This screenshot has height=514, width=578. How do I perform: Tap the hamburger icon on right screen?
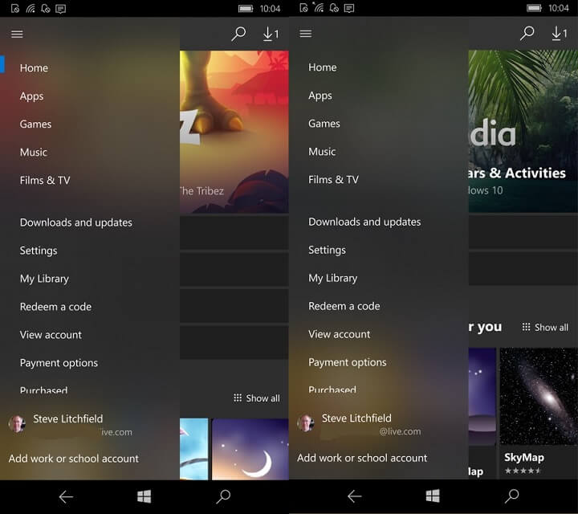click(x=306, y=34)
